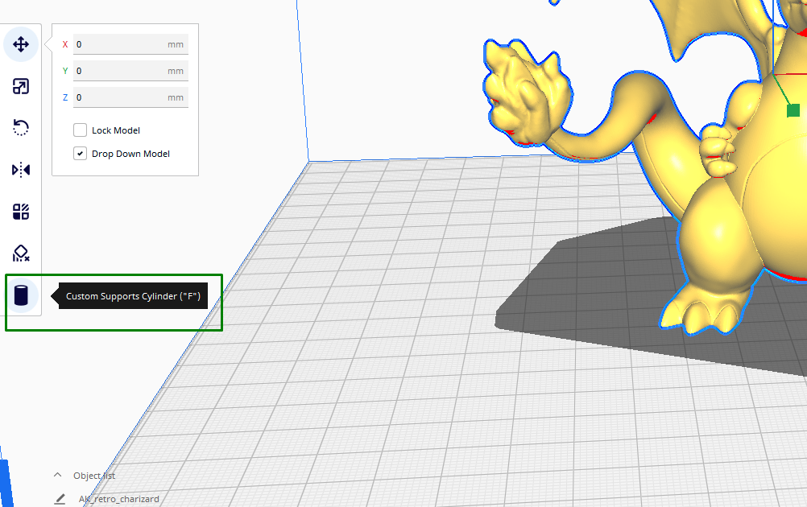Select AK_retro_charizard in the Object list
The width and height of the screenshot is (807, 507).
pyautogui.click(x=118, y=499)
